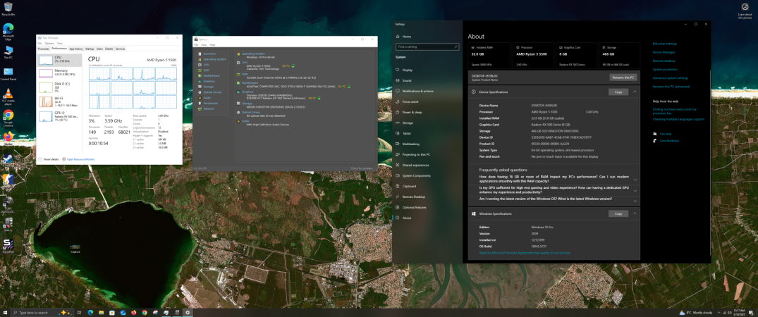Open the Learn about this picture icon
Viewport: 758px width, 317px height.
coord(745,9)
